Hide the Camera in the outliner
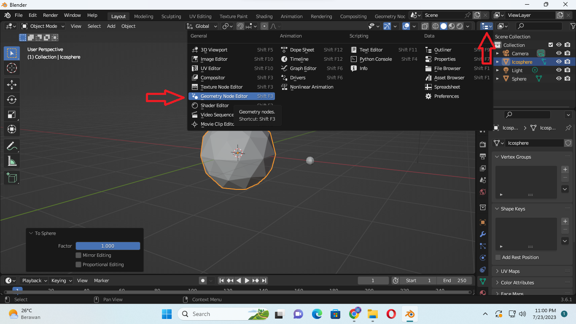The image size is (576, 324). (x=559, y=54)
